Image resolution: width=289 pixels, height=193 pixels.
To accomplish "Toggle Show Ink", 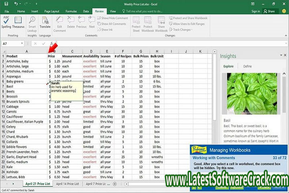I will [x=105, y=29].
